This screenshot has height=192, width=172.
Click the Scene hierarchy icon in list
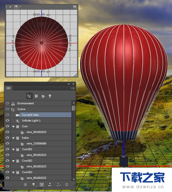(x=13, y=109)
